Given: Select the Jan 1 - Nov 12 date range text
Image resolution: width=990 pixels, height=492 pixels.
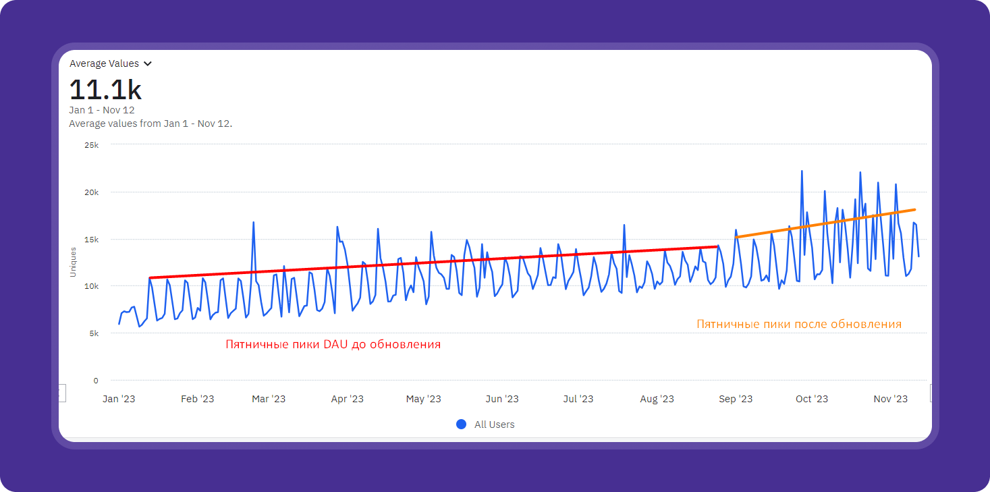Looking at the screenshot, I should [102, 110].
